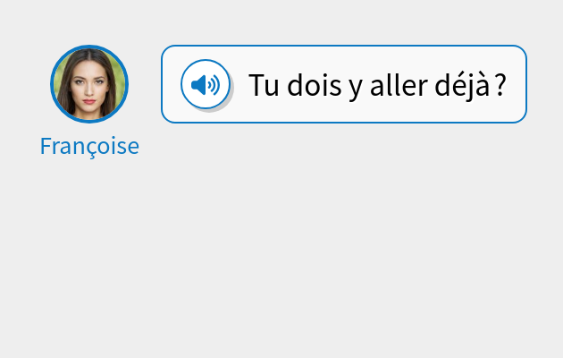Click the blue ring around Françoise's portrait

click(89, 46)
